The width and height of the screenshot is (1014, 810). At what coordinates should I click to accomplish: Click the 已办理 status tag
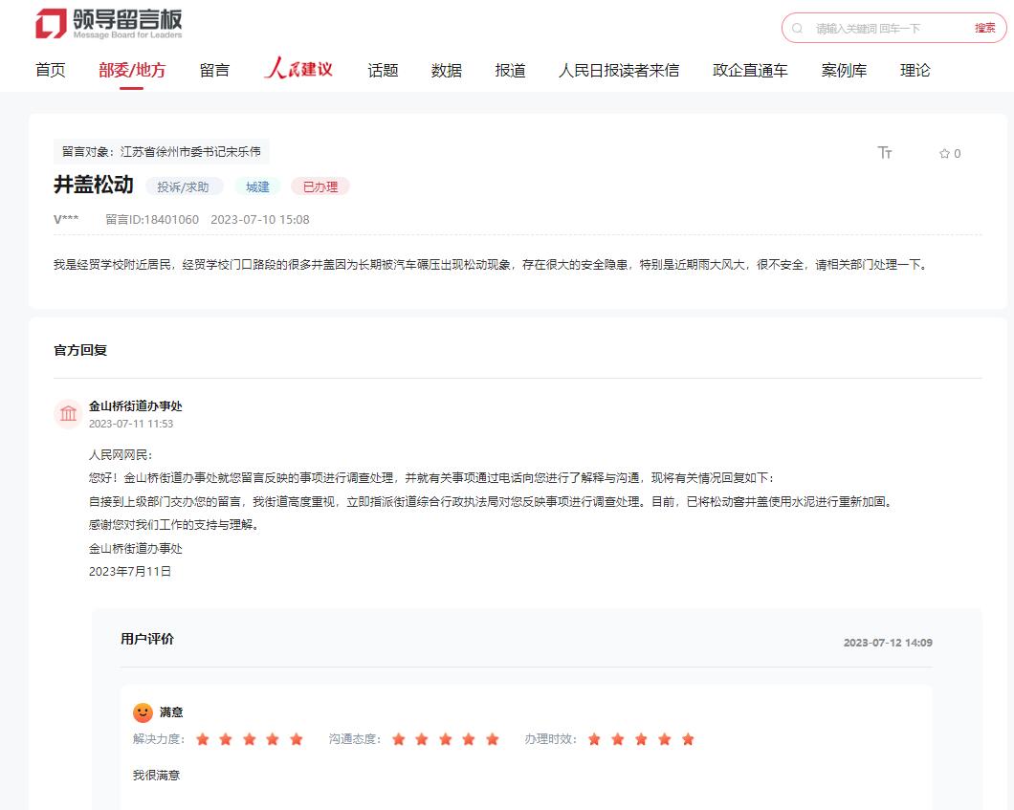pos(320,186)
